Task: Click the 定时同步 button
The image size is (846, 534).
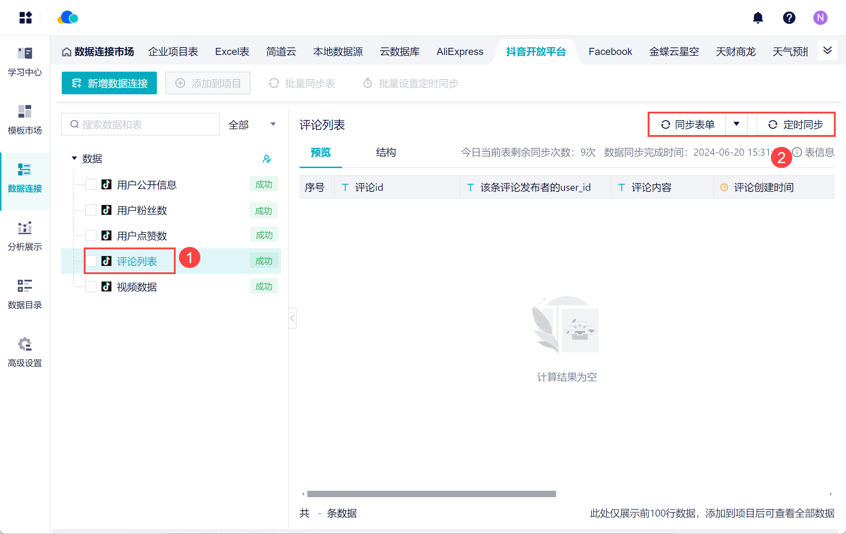Action: pos(795,124)
